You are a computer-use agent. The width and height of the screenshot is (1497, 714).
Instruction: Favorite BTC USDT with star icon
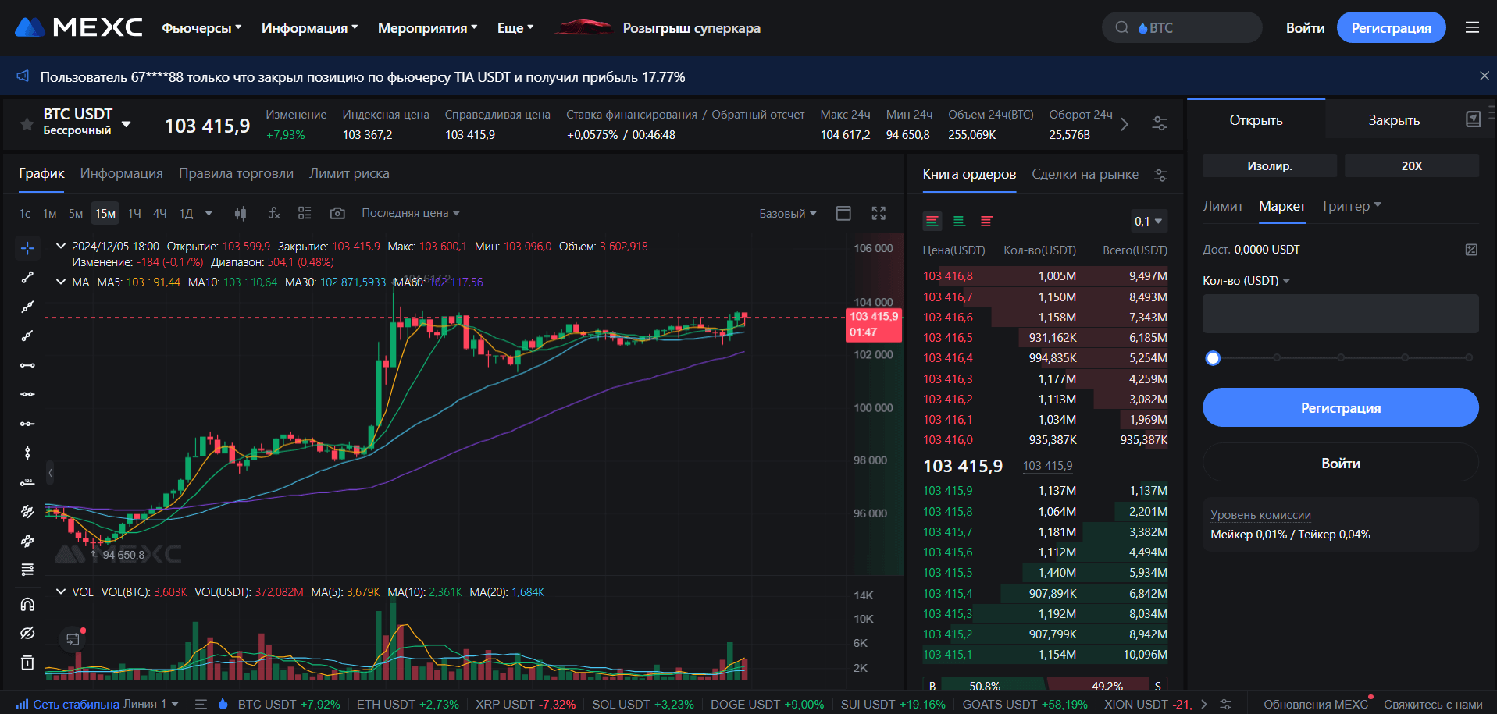pyautogui.click(x=27, y=123)
